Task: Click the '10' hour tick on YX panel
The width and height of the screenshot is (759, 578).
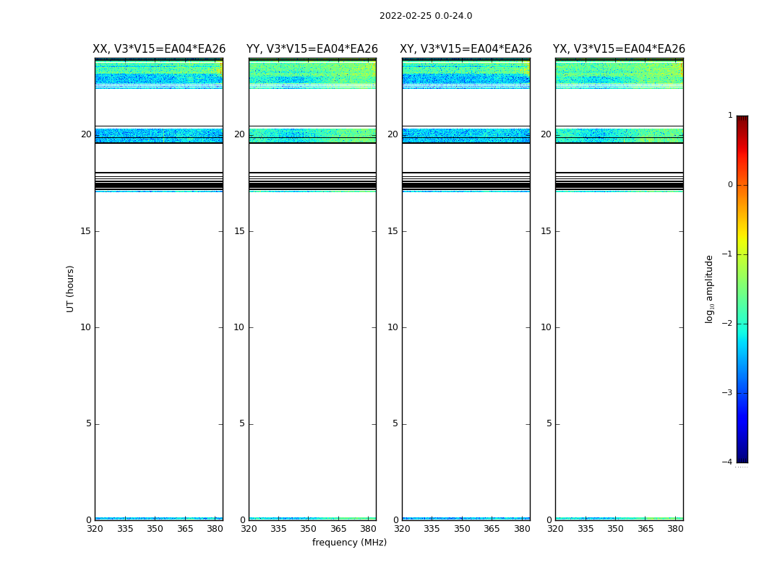Action: 546,327
